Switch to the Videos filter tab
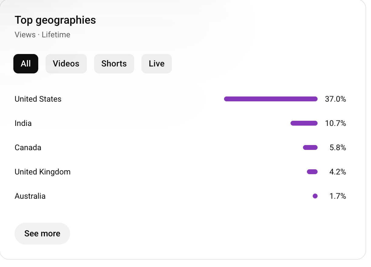The height and width of the screenshot is (267, 371). click(66, 64)
